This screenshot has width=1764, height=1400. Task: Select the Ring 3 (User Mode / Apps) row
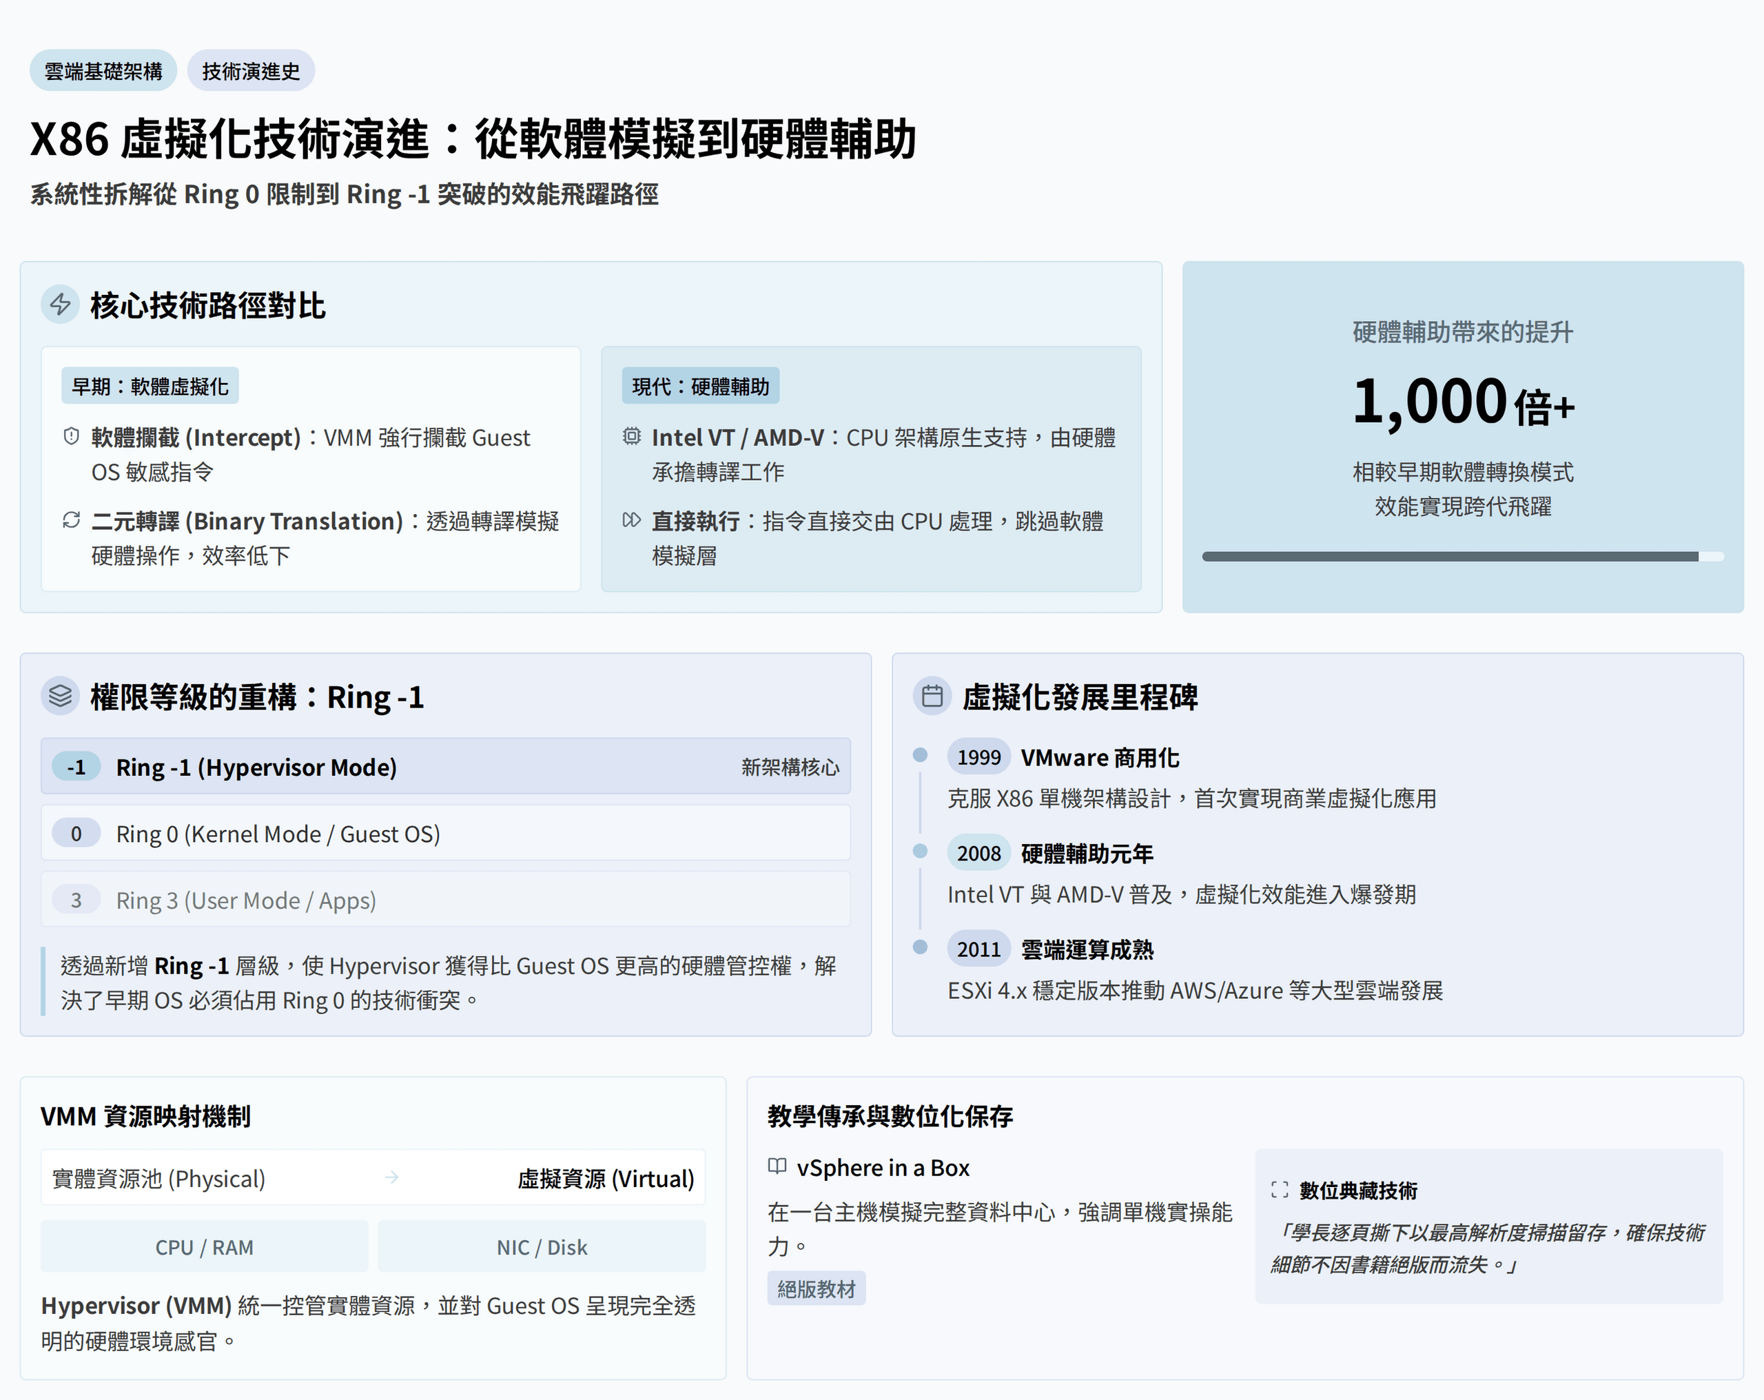(445, 900)
